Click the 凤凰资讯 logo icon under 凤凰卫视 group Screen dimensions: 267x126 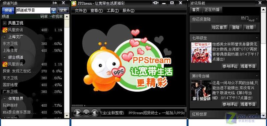[x=5, y=30]
